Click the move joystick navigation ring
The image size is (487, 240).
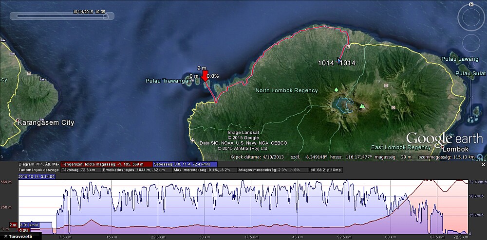[x=471, y=44]
